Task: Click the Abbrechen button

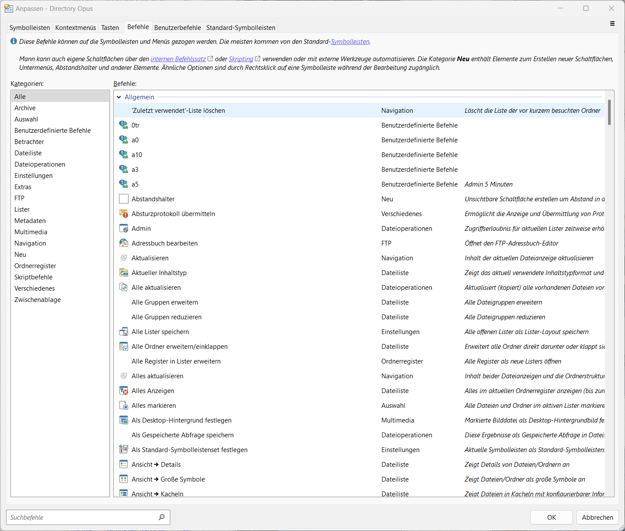Action: pos(598,517)
